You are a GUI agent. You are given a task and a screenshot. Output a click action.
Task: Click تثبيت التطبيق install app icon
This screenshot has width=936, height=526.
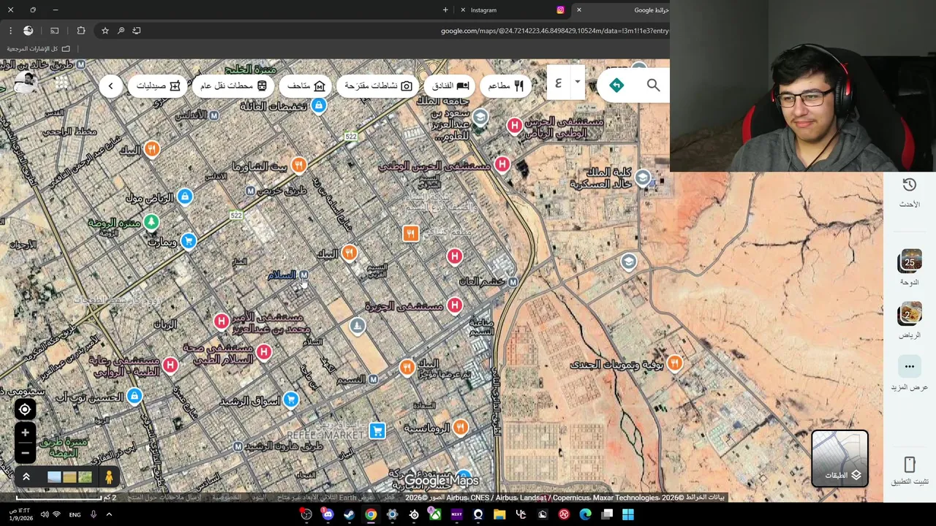pyautogui.click(x=910, y=465)
